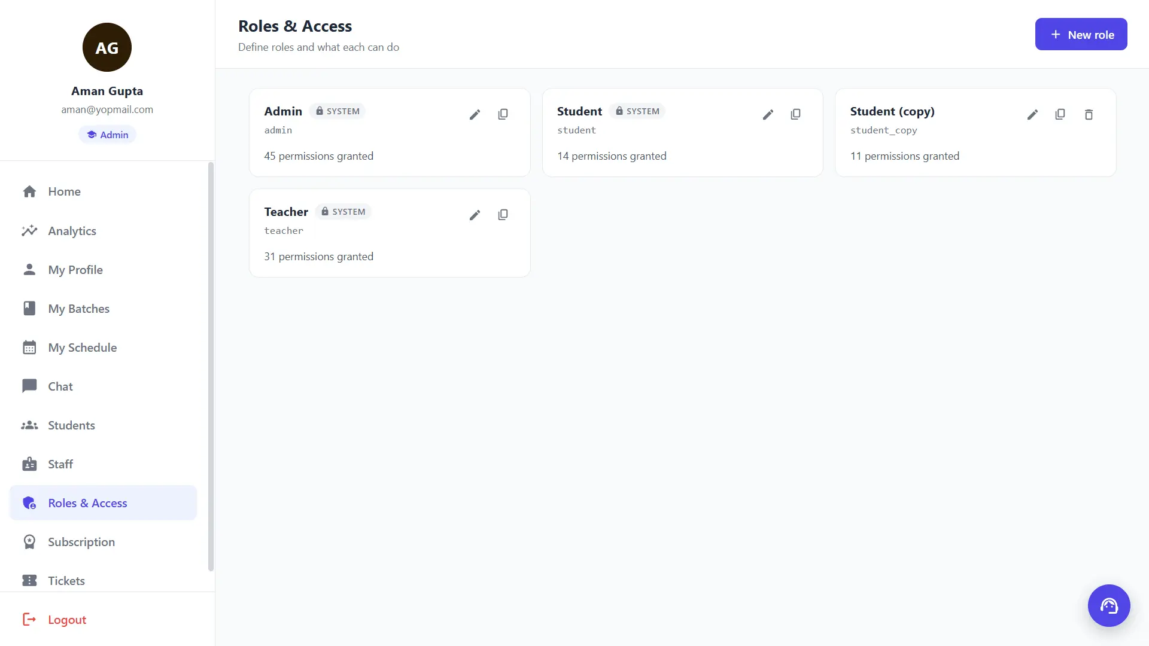Open the support chat bubble
This screenshot has width=1149, height=646.
point(1109,605)
